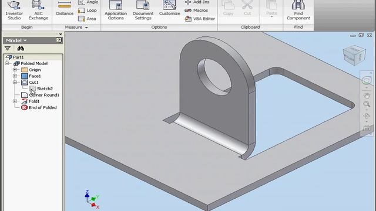The height and width of the screenshot is (211, 376).
Task: Click the circular hole in the tab
Action: pos(214,77)
